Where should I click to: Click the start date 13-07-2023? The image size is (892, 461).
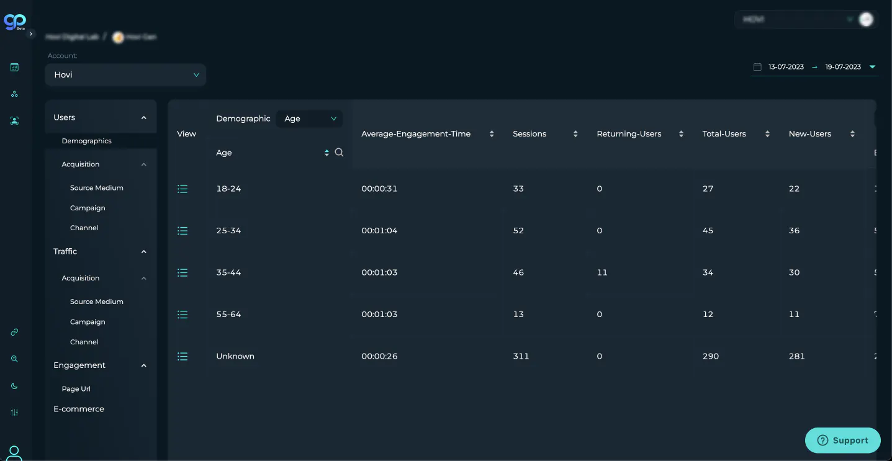pos(786,67)
